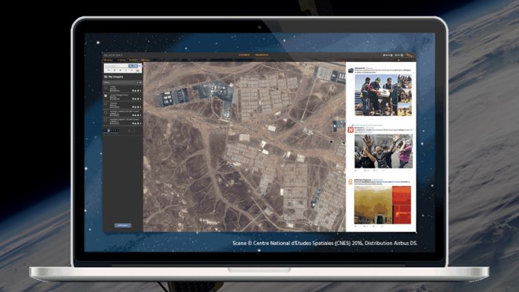The height and width of the screenshot is (292, 519).
Task: Click the reply icon under the sandstorm photo
Action: point(356,227)
